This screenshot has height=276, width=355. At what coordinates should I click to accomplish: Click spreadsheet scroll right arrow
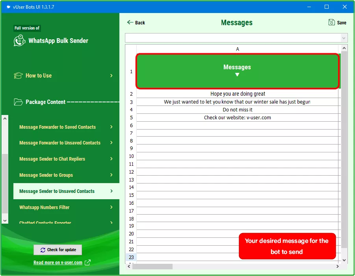pyautogui.click(x=338, y=267)
